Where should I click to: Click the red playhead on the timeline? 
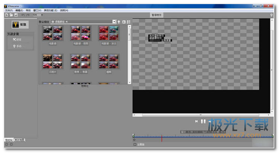click(x=162, y=138)
